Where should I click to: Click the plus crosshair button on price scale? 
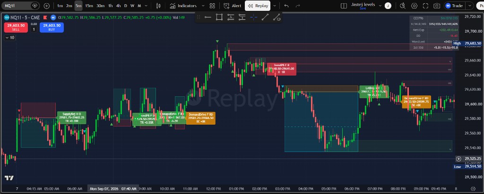coord(458,159)
